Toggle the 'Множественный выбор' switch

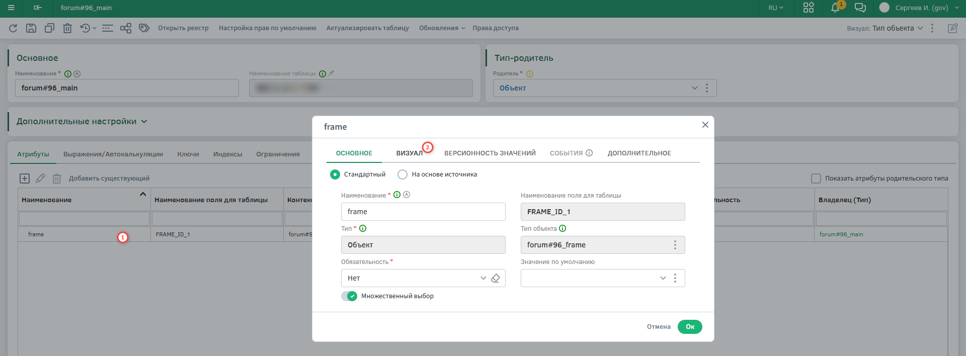tap(349, 296)
